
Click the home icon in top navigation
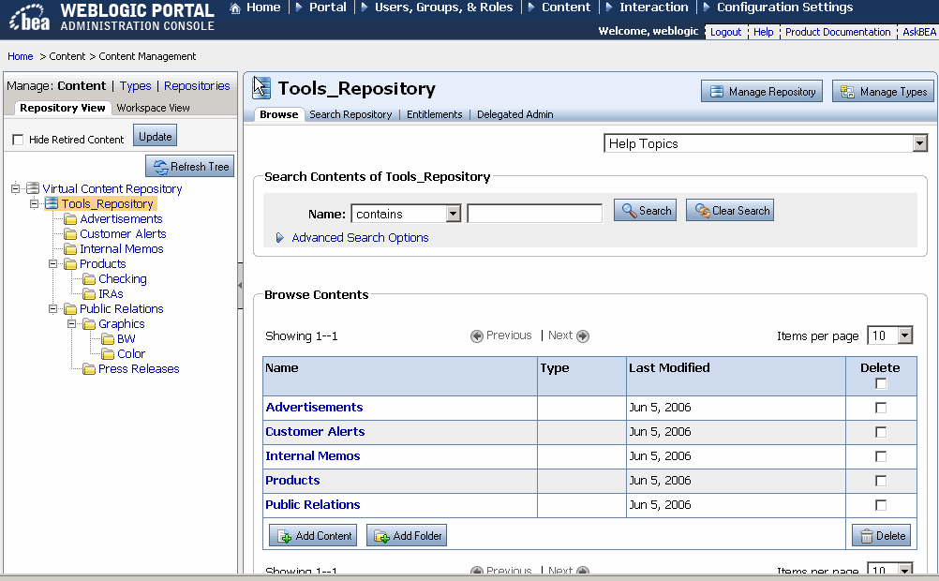[235, 7]
